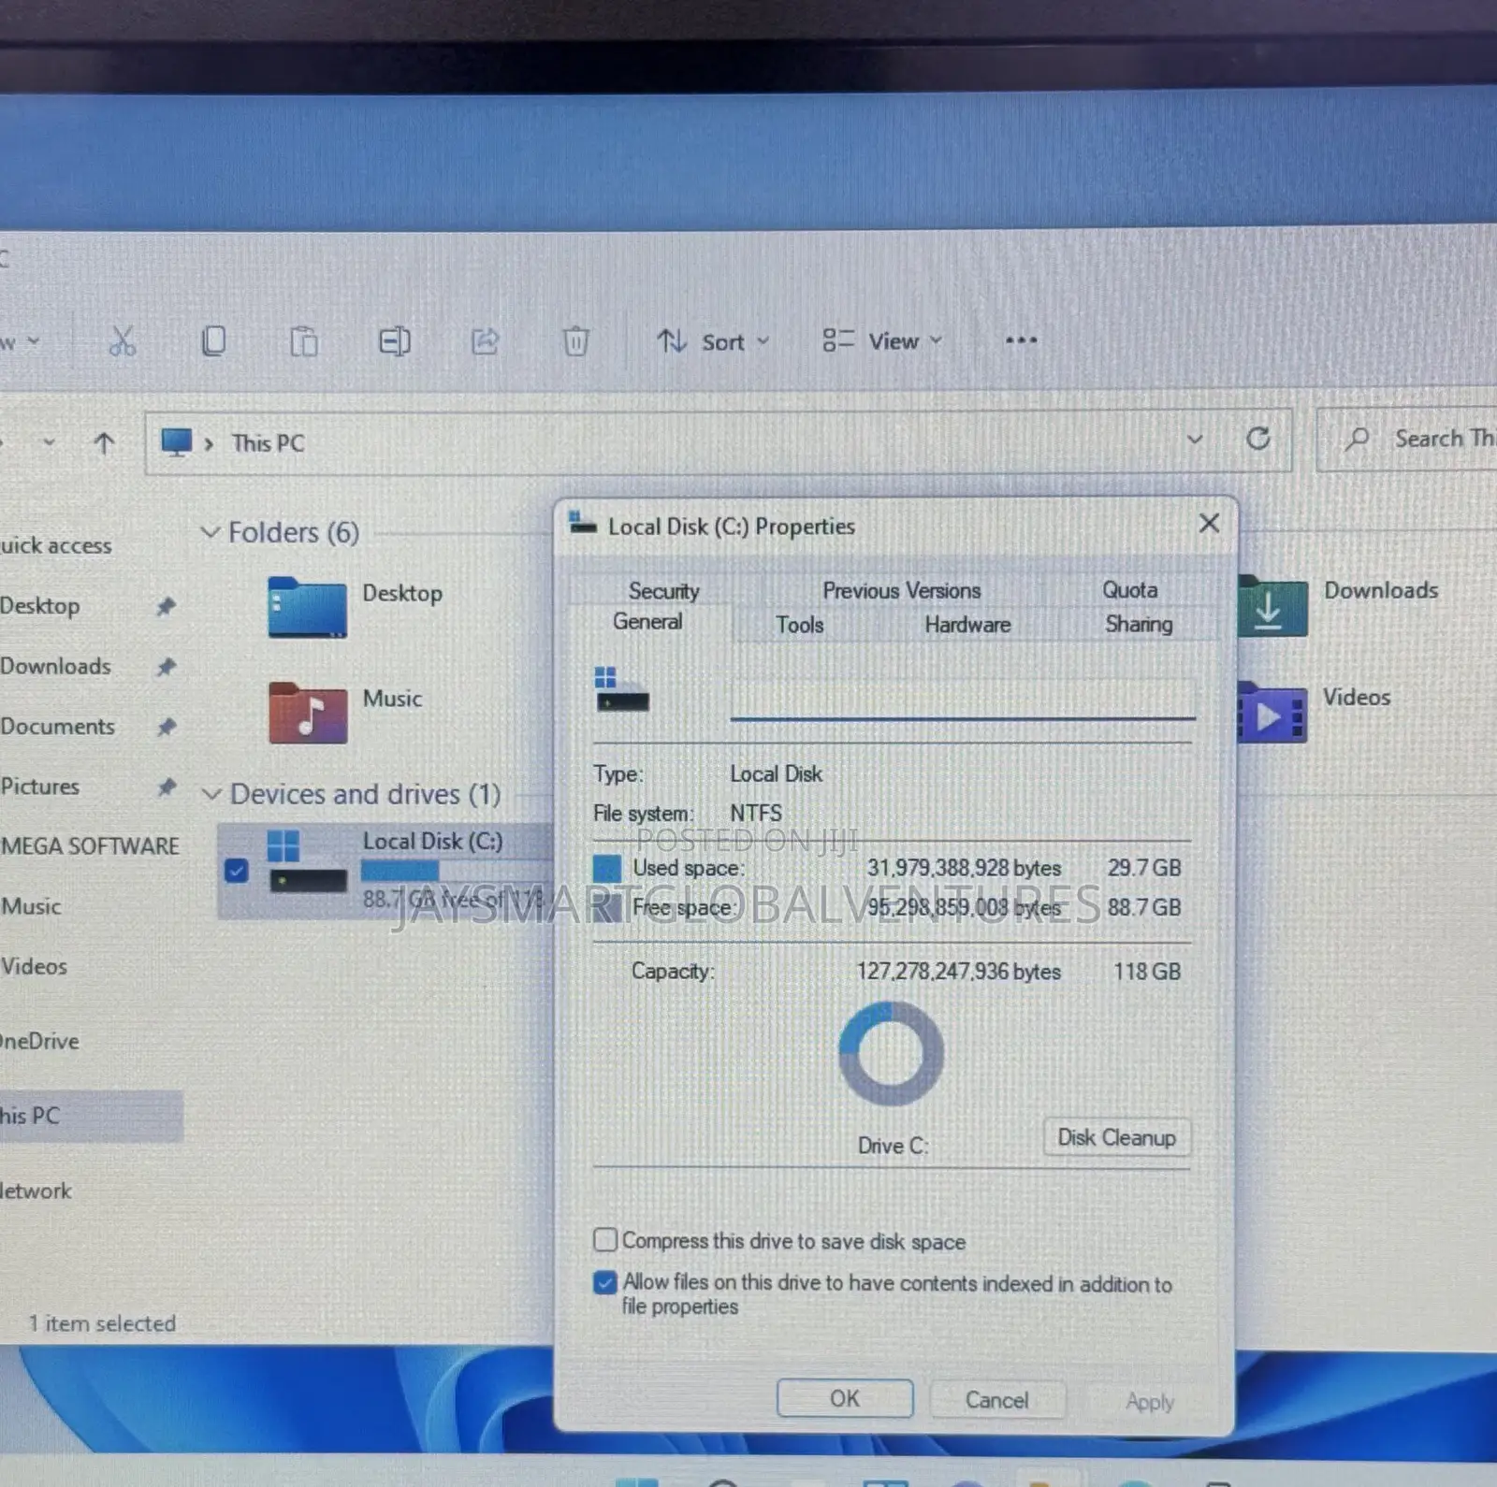Open the Sort dropdown menu

[x=713, y=341]
